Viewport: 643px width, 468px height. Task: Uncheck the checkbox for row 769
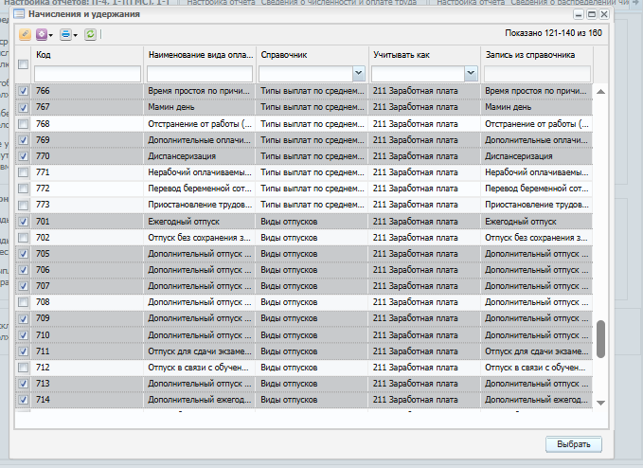point(24,140)
